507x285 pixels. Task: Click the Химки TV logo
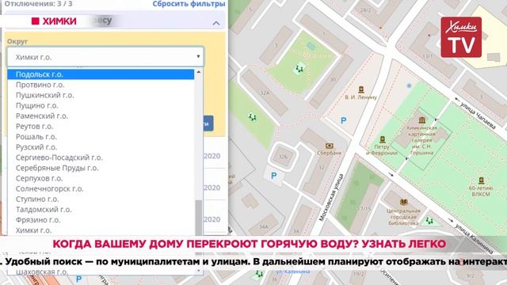pos(461,37)
